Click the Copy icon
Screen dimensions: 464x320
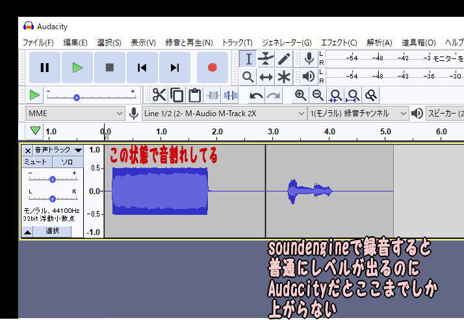177,95
